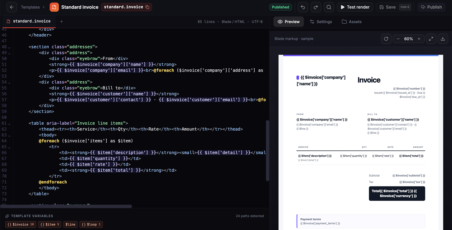Click the "85 lines - Blade / HTML - UTF-8" info
Screen dimensions: 452x230
pos(230,22)
